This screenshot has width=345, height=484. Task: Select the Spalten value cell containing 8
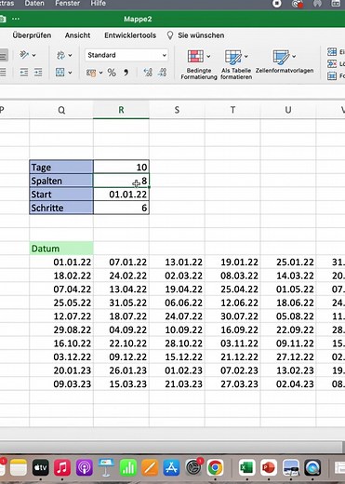tap(121, 181)
